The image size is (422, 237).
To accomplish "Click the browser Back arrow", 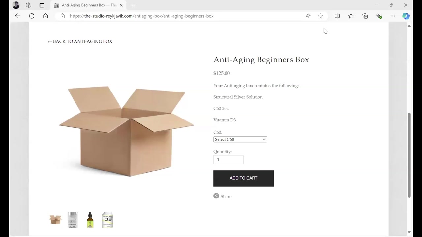I will tap(18, 16).
